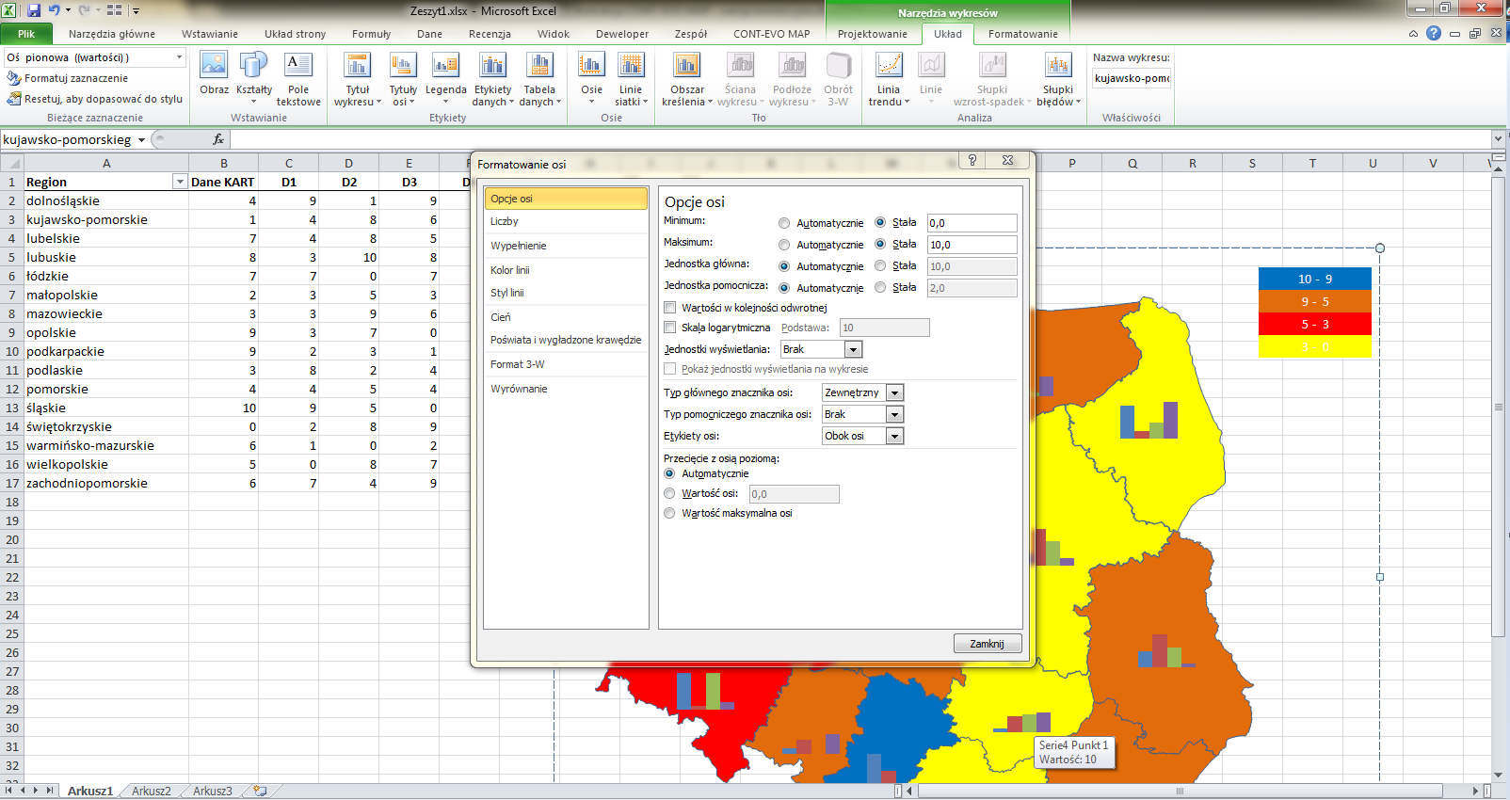
Task: Open the Tabela danych data table menu
Action: 539,79
